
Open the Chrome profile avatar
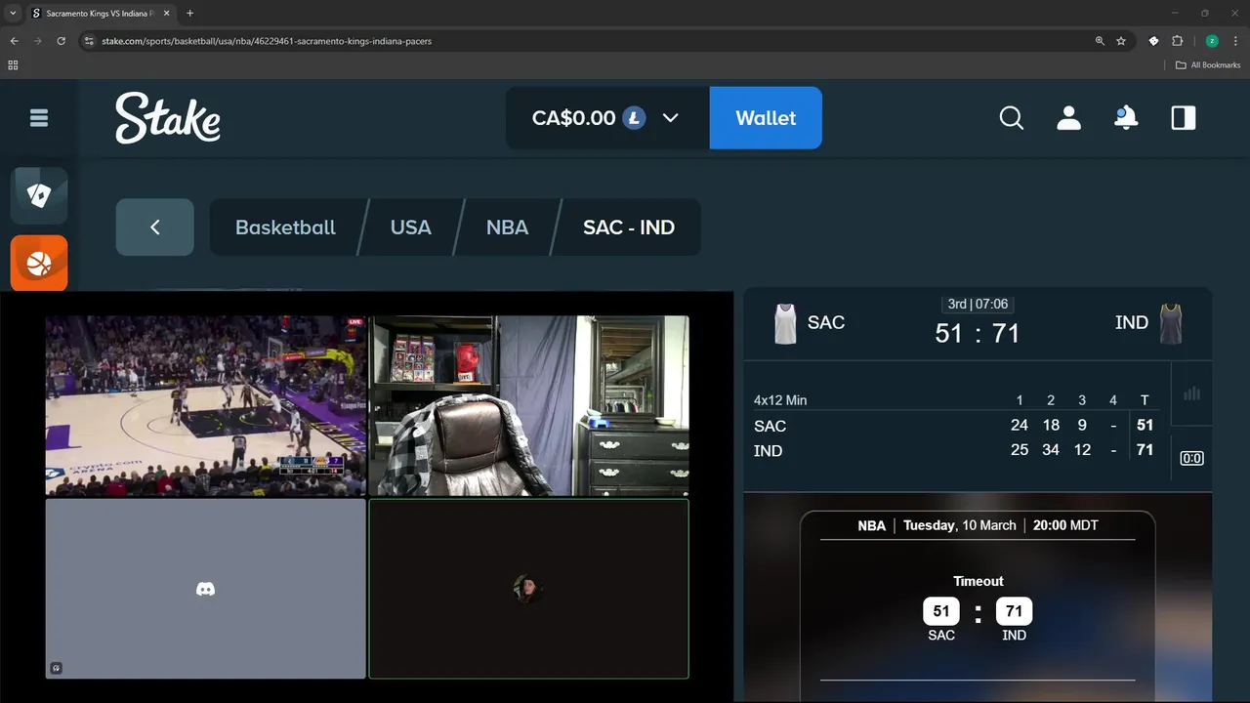(1212, 41)
